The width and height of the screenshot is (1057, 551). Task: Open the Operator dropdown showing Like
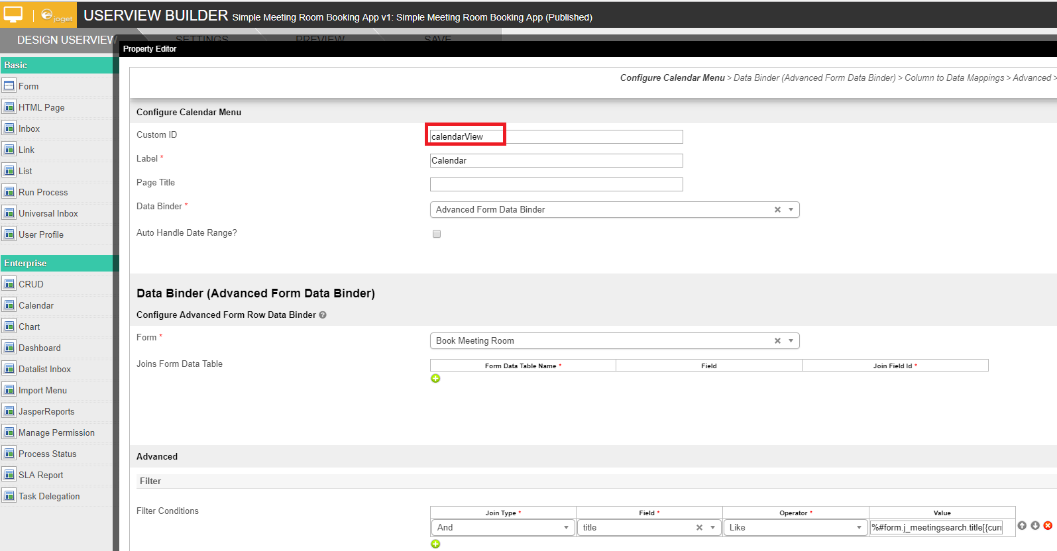tap(795, 528)
